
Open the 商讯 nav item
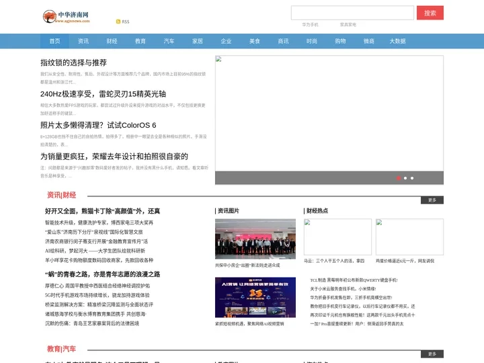click(x=283, y=41)
